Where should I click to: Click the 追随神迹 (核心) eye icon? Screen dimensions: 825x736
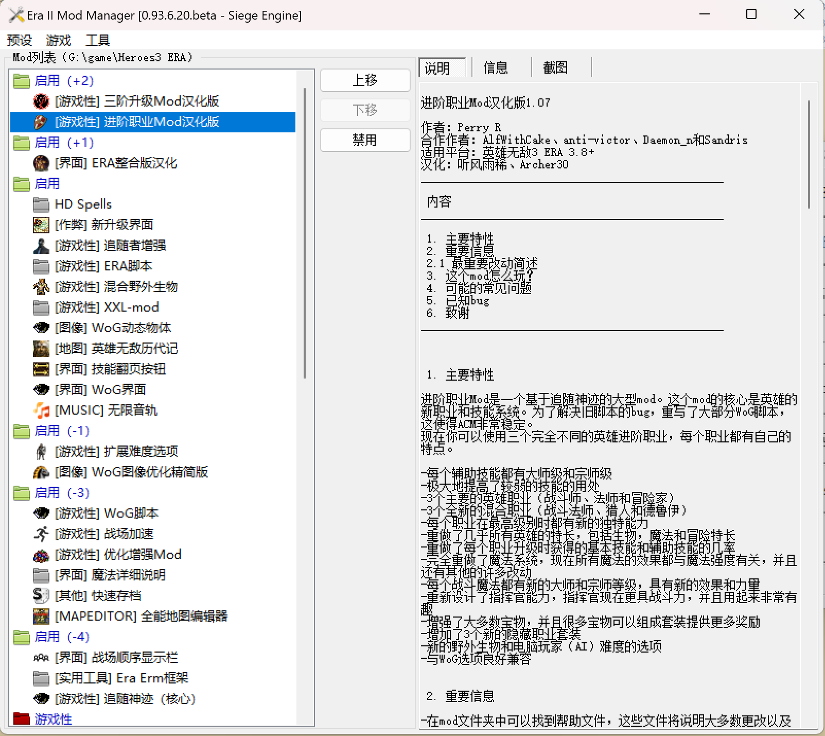41,699
